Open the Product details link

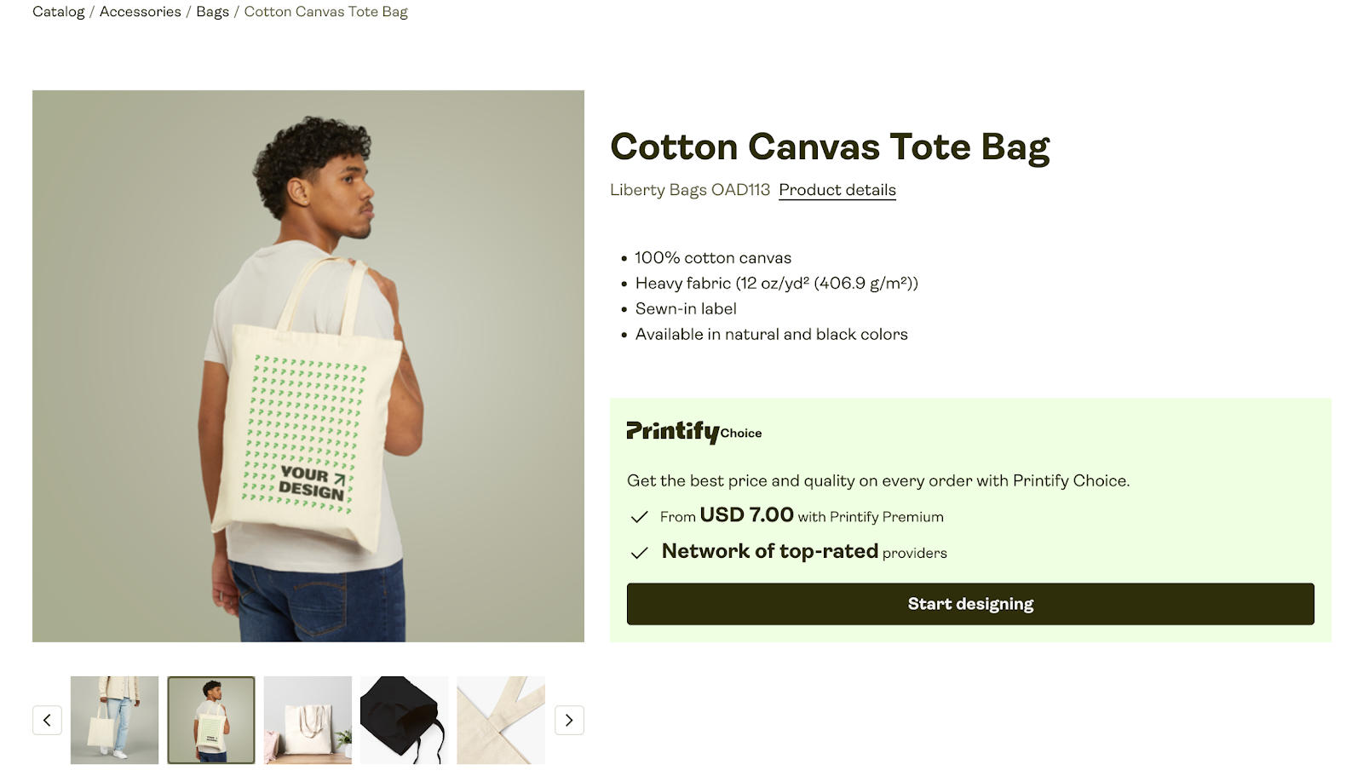coord(837,189)
